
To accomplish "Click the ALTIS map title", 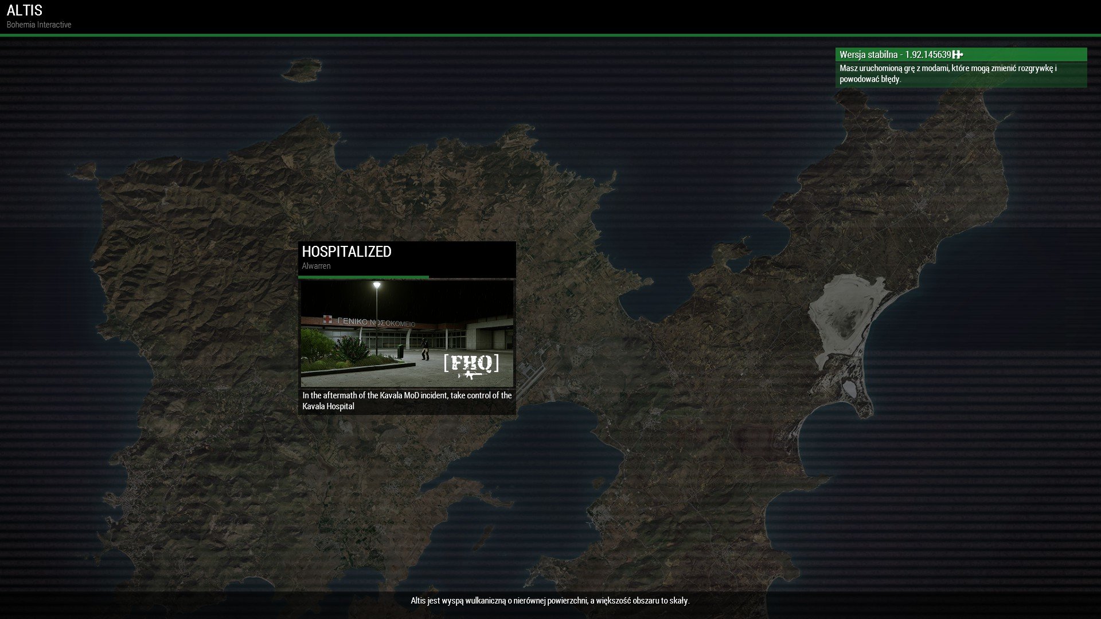I will [x=25, y=10].
